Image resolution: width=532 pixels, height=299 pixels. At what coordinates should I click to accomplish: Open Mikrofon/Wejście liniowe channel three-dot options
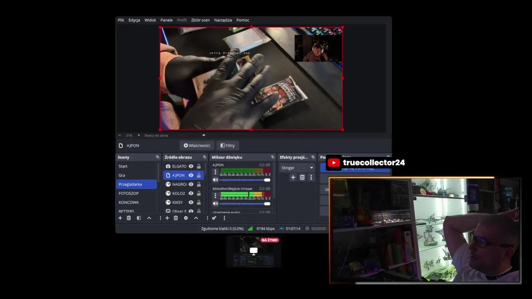coord(215,195)
